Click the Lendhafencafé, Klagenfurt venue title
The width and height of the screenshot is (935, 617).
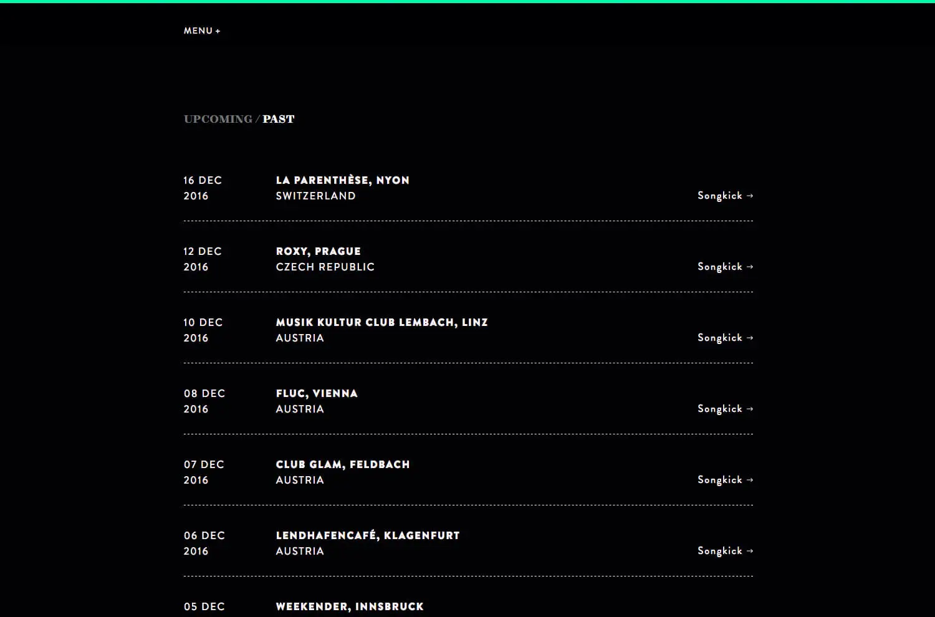pos(367,535)
